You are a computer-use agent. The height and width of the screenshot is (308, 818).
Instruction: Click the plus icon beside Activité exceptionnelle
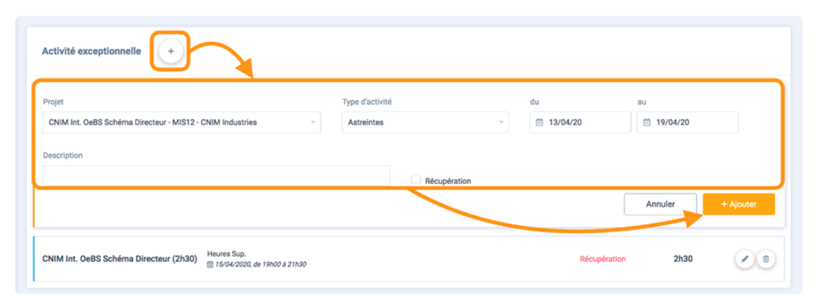(x=171, y=51)
